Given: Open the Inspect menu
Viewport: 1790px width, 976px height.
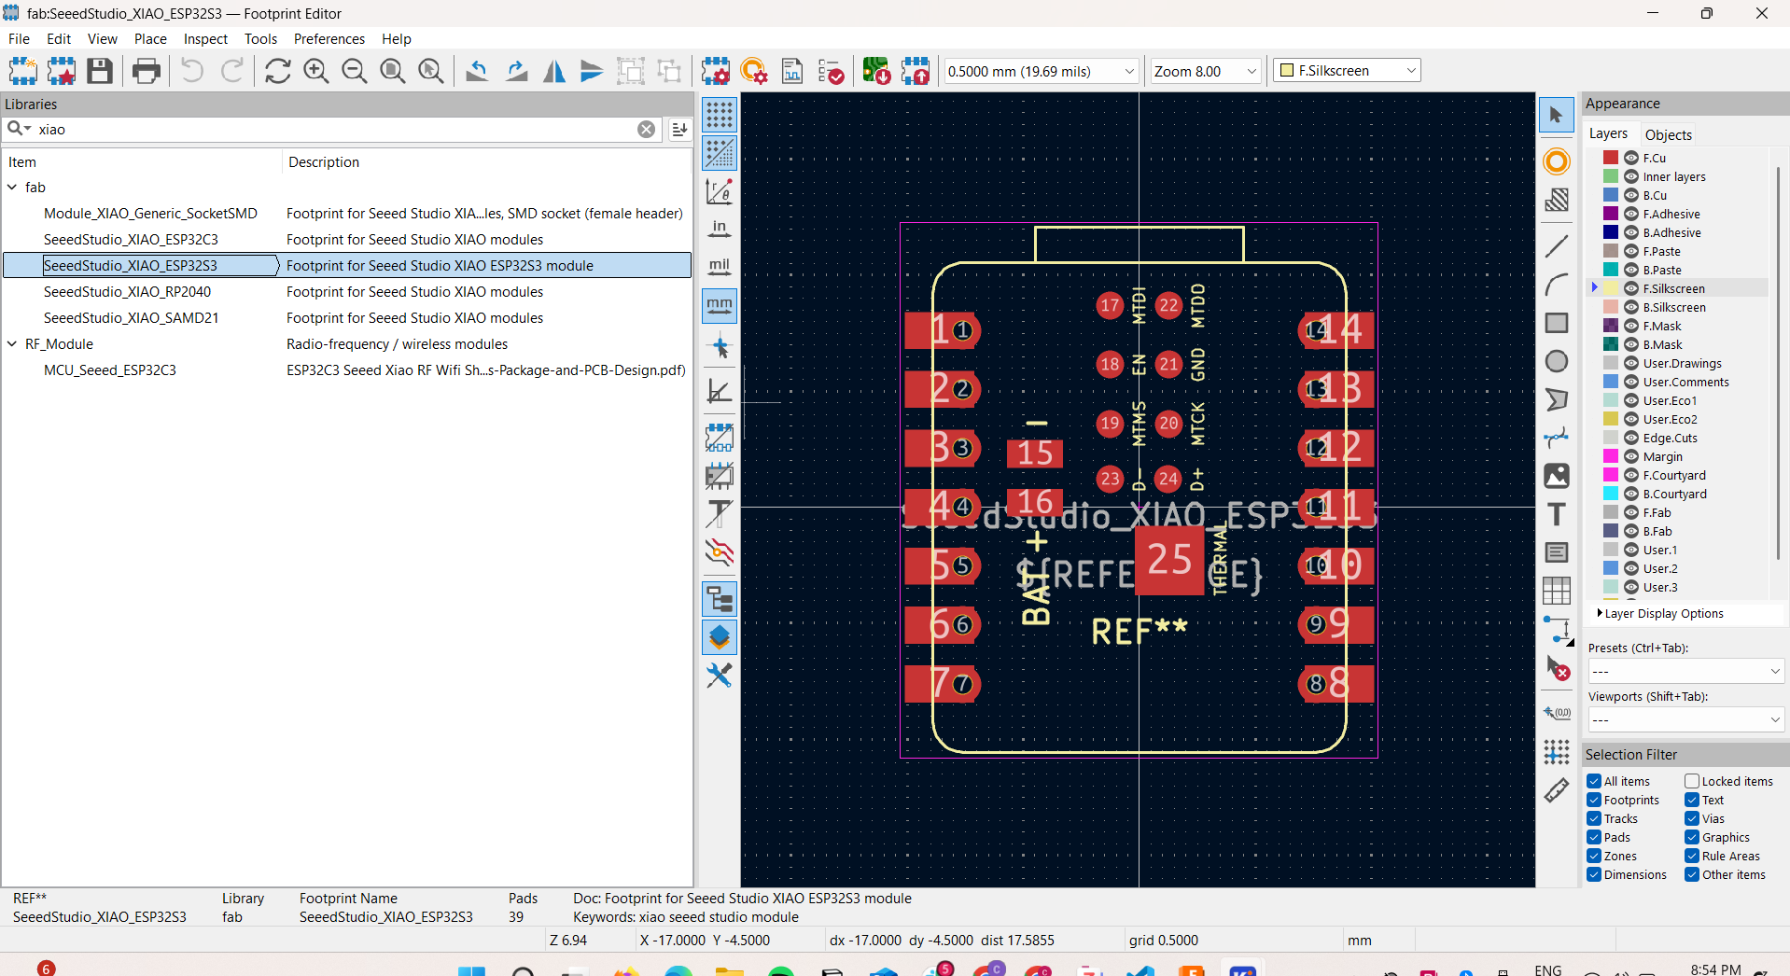Looking at the screenshot, I should [204, 39].
